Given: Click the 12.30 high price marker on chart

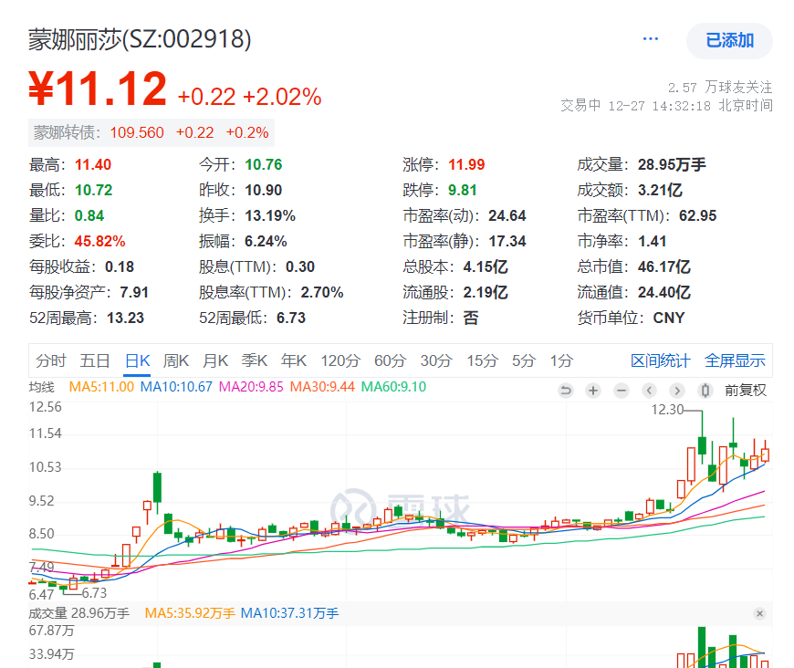Looking at the screenshot, I should (x=667, y=410).
